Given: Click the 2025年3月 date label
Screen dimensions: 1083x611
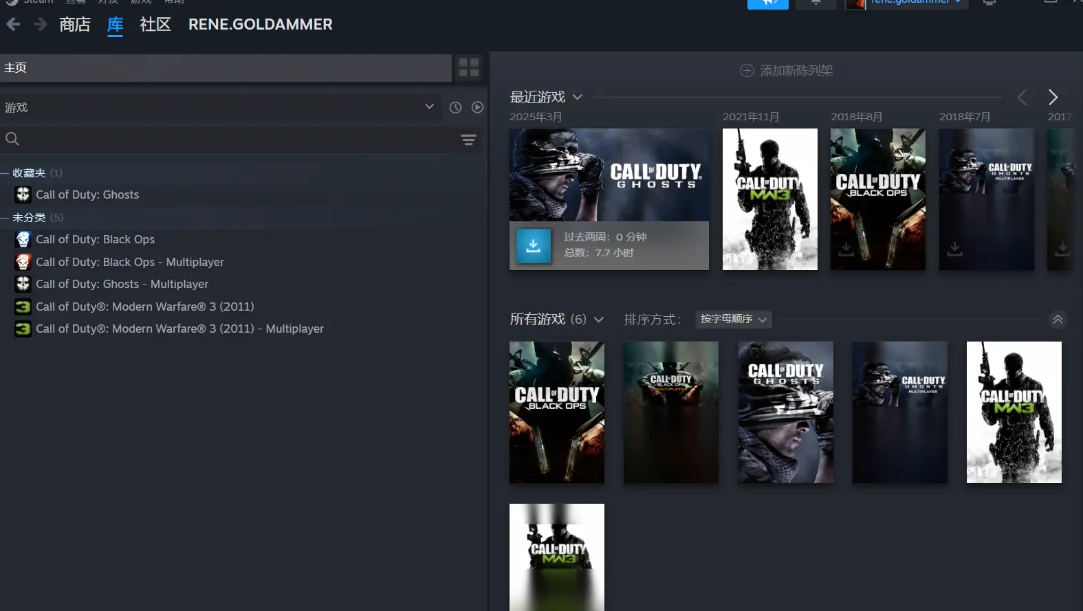Looking at the screenshot, I should point(536,117).
